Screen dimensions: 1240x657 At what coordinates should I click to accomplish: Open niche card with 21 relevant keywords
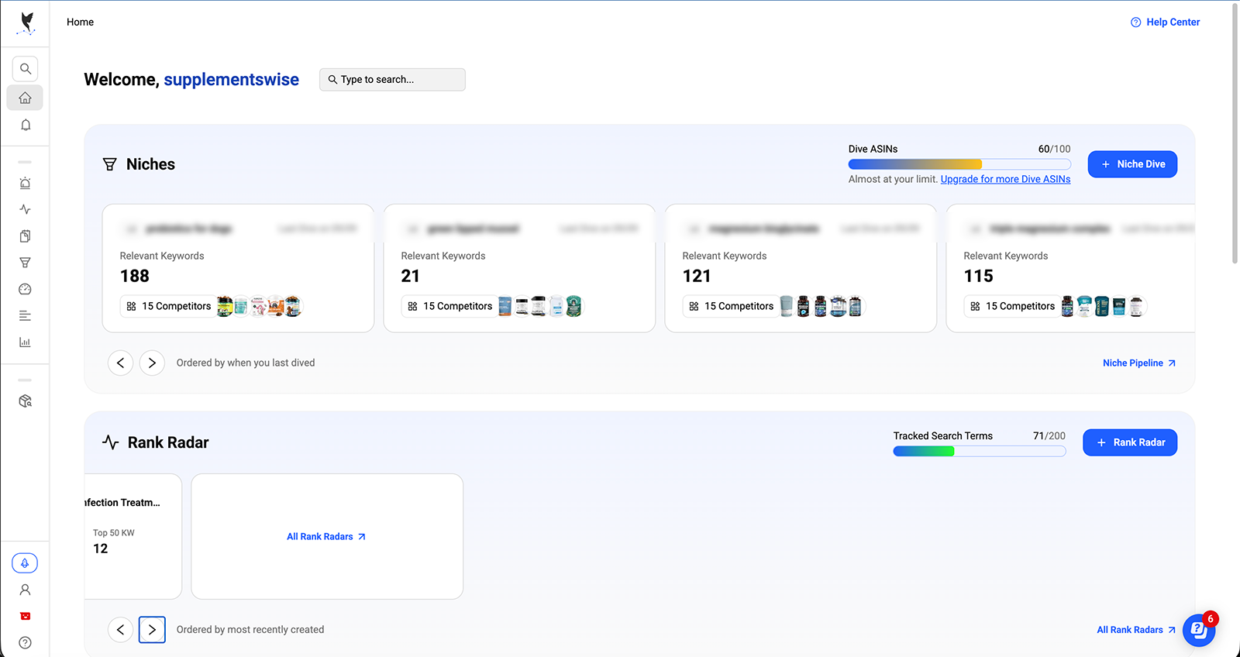[519, 268]
